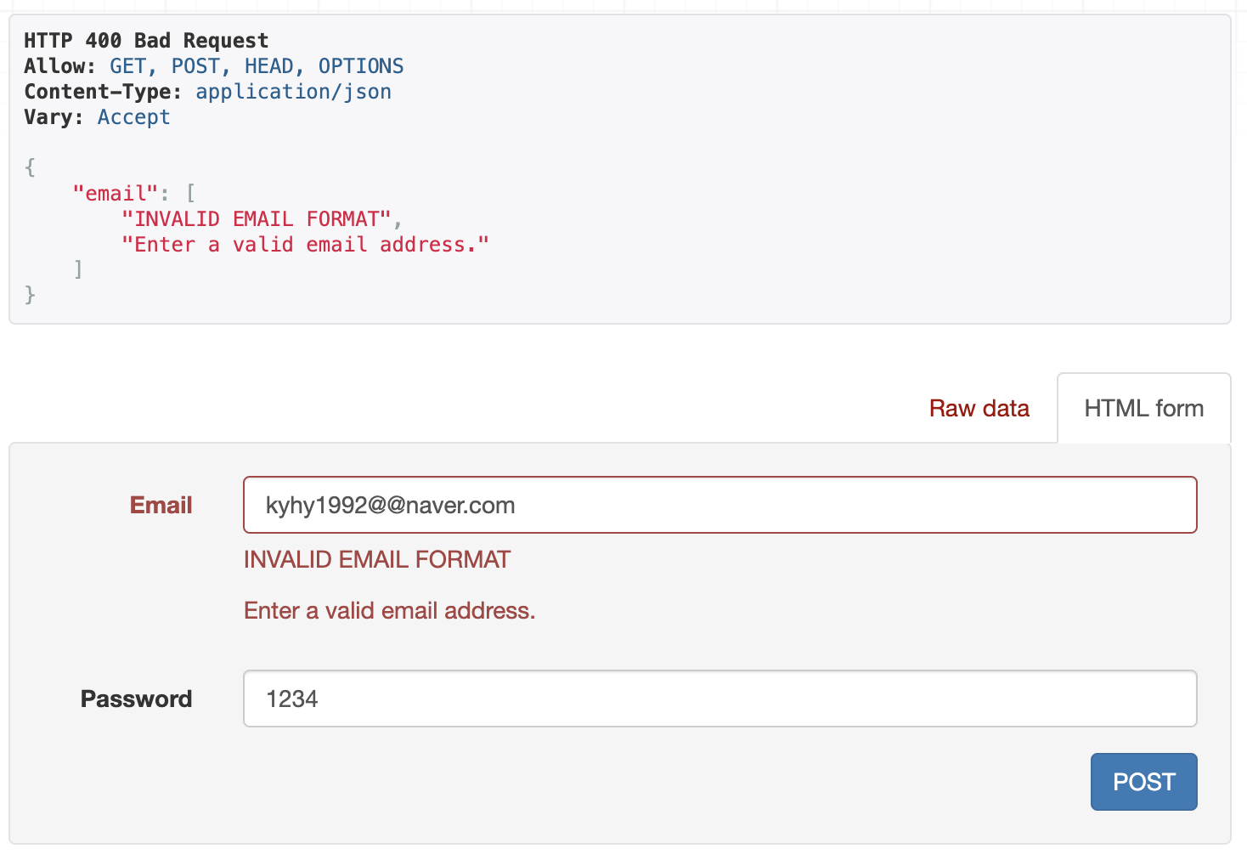Focus the Email input field
This screenshot has height=860, width=1247.
(x=719, y=506)
